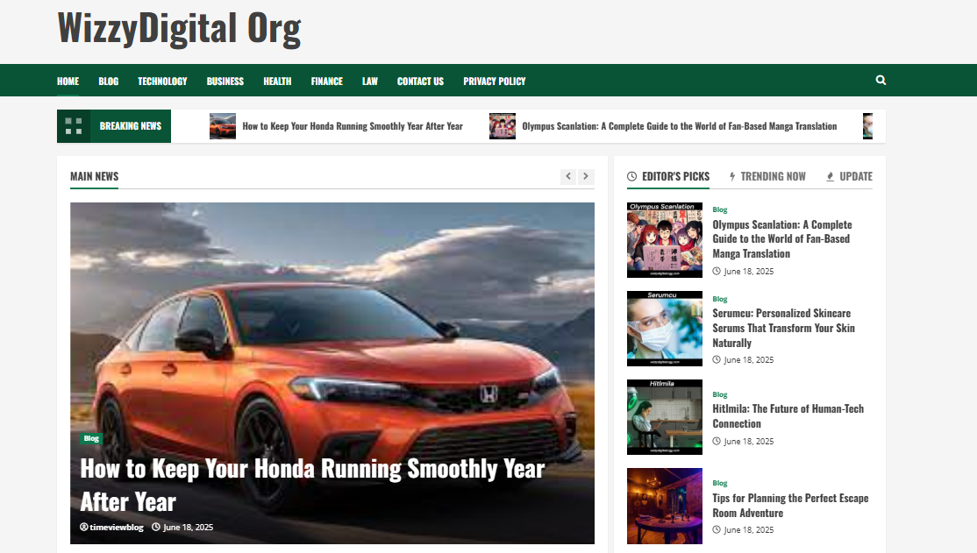Open the featured Honda article headline

(x=313, y=486)
